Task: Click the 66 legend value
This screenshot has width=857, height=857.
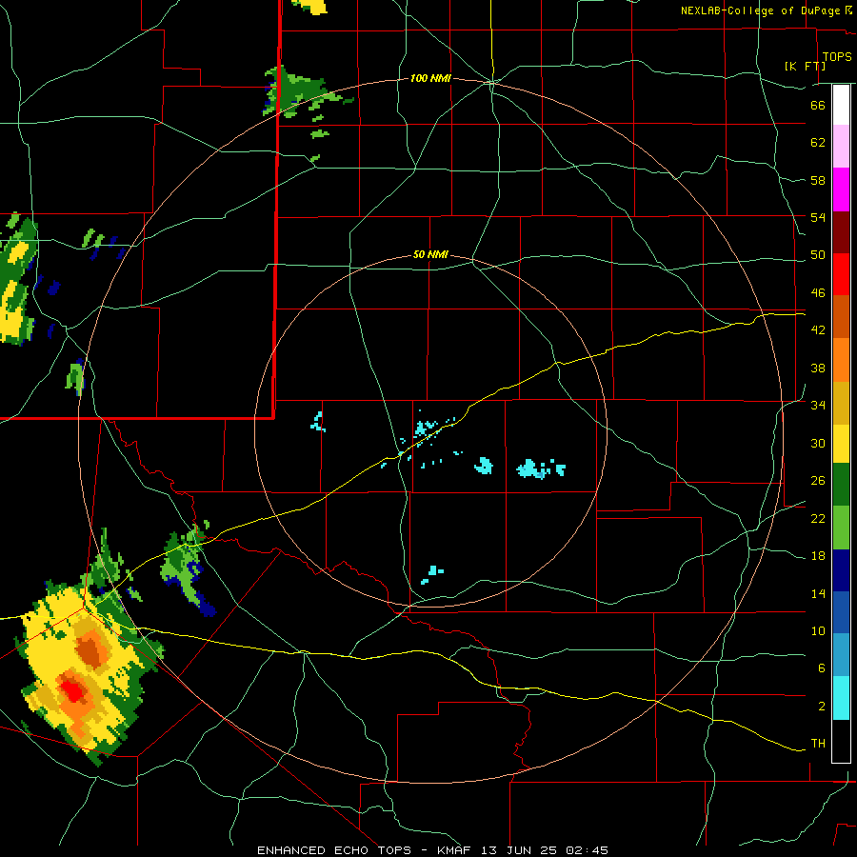Action: 818,105
